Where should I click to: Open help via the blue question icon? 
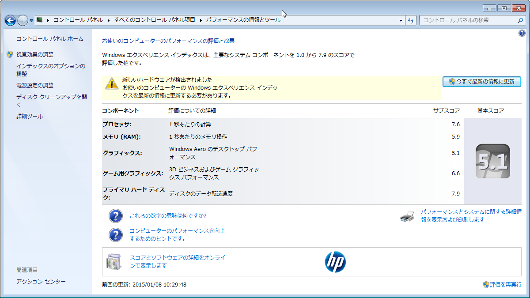522,33
